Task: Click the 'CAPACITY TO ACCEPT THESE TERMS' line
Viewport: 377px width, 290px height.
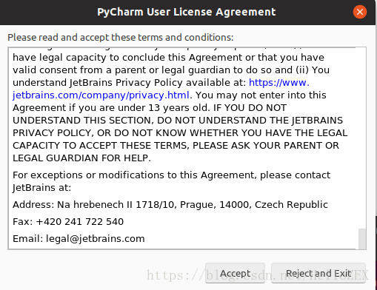Action: pyautogui.click(x=176, y=146)
